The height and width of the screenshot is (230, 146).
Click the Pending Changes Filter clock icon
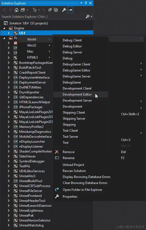35,10
